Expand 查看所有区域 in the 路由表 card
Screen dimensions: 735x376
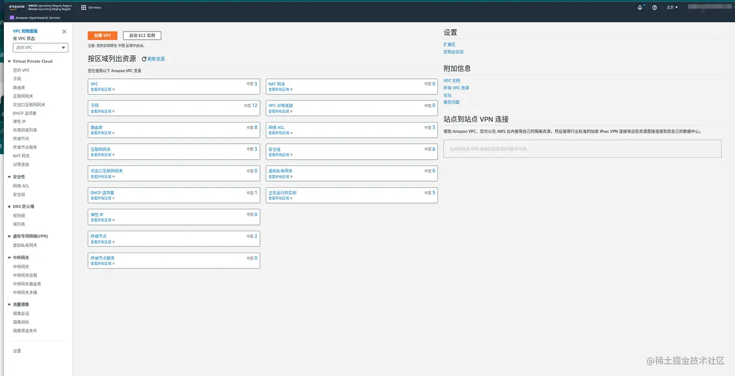pos(103,133)
